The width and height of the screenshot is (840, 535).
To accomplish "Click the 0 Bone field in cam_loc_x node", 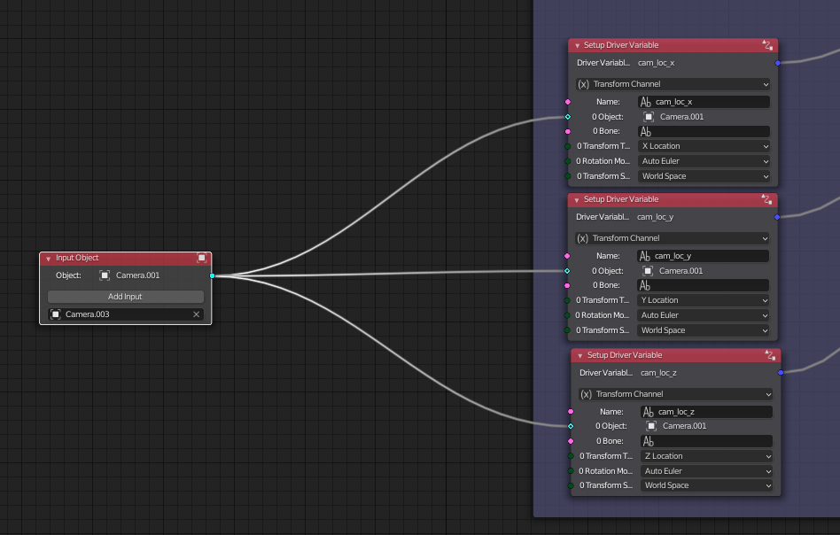I will tap(704, 132).
